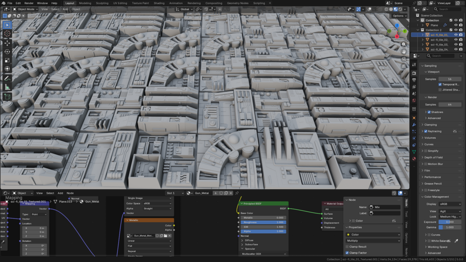
Task: Switch to the Shading workspace tab
Action: coord(159,3)
